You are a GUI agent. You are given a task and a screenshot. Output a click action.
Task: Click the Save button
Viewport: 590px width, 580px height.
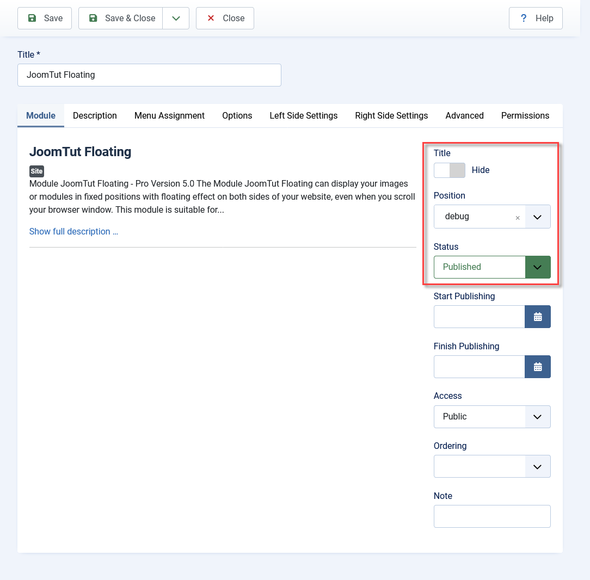coord(45,18)
